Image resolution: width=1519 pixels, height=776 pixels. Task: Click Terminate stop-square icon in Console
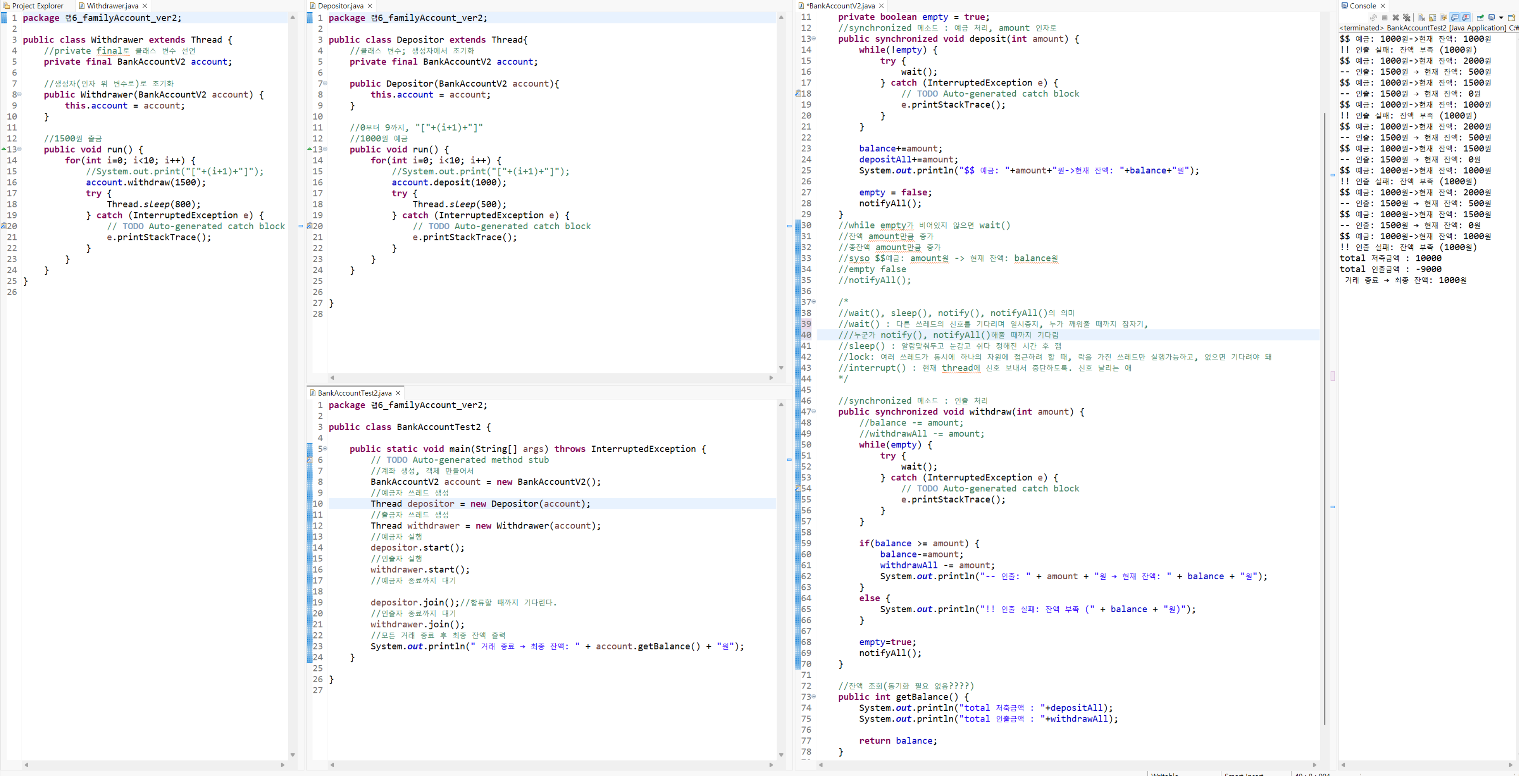coord(1385,17)
